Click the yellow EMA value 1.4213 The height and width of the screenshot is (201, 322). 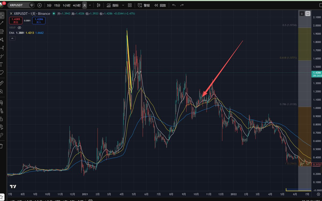point(30,33)
